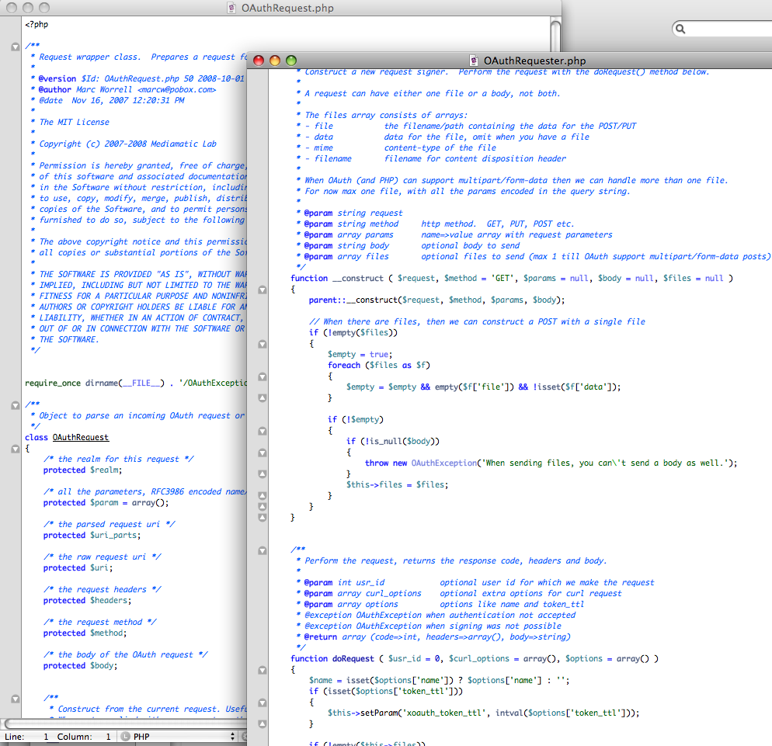Fold the 'Perform the request' doc comment

coord(262,550)
